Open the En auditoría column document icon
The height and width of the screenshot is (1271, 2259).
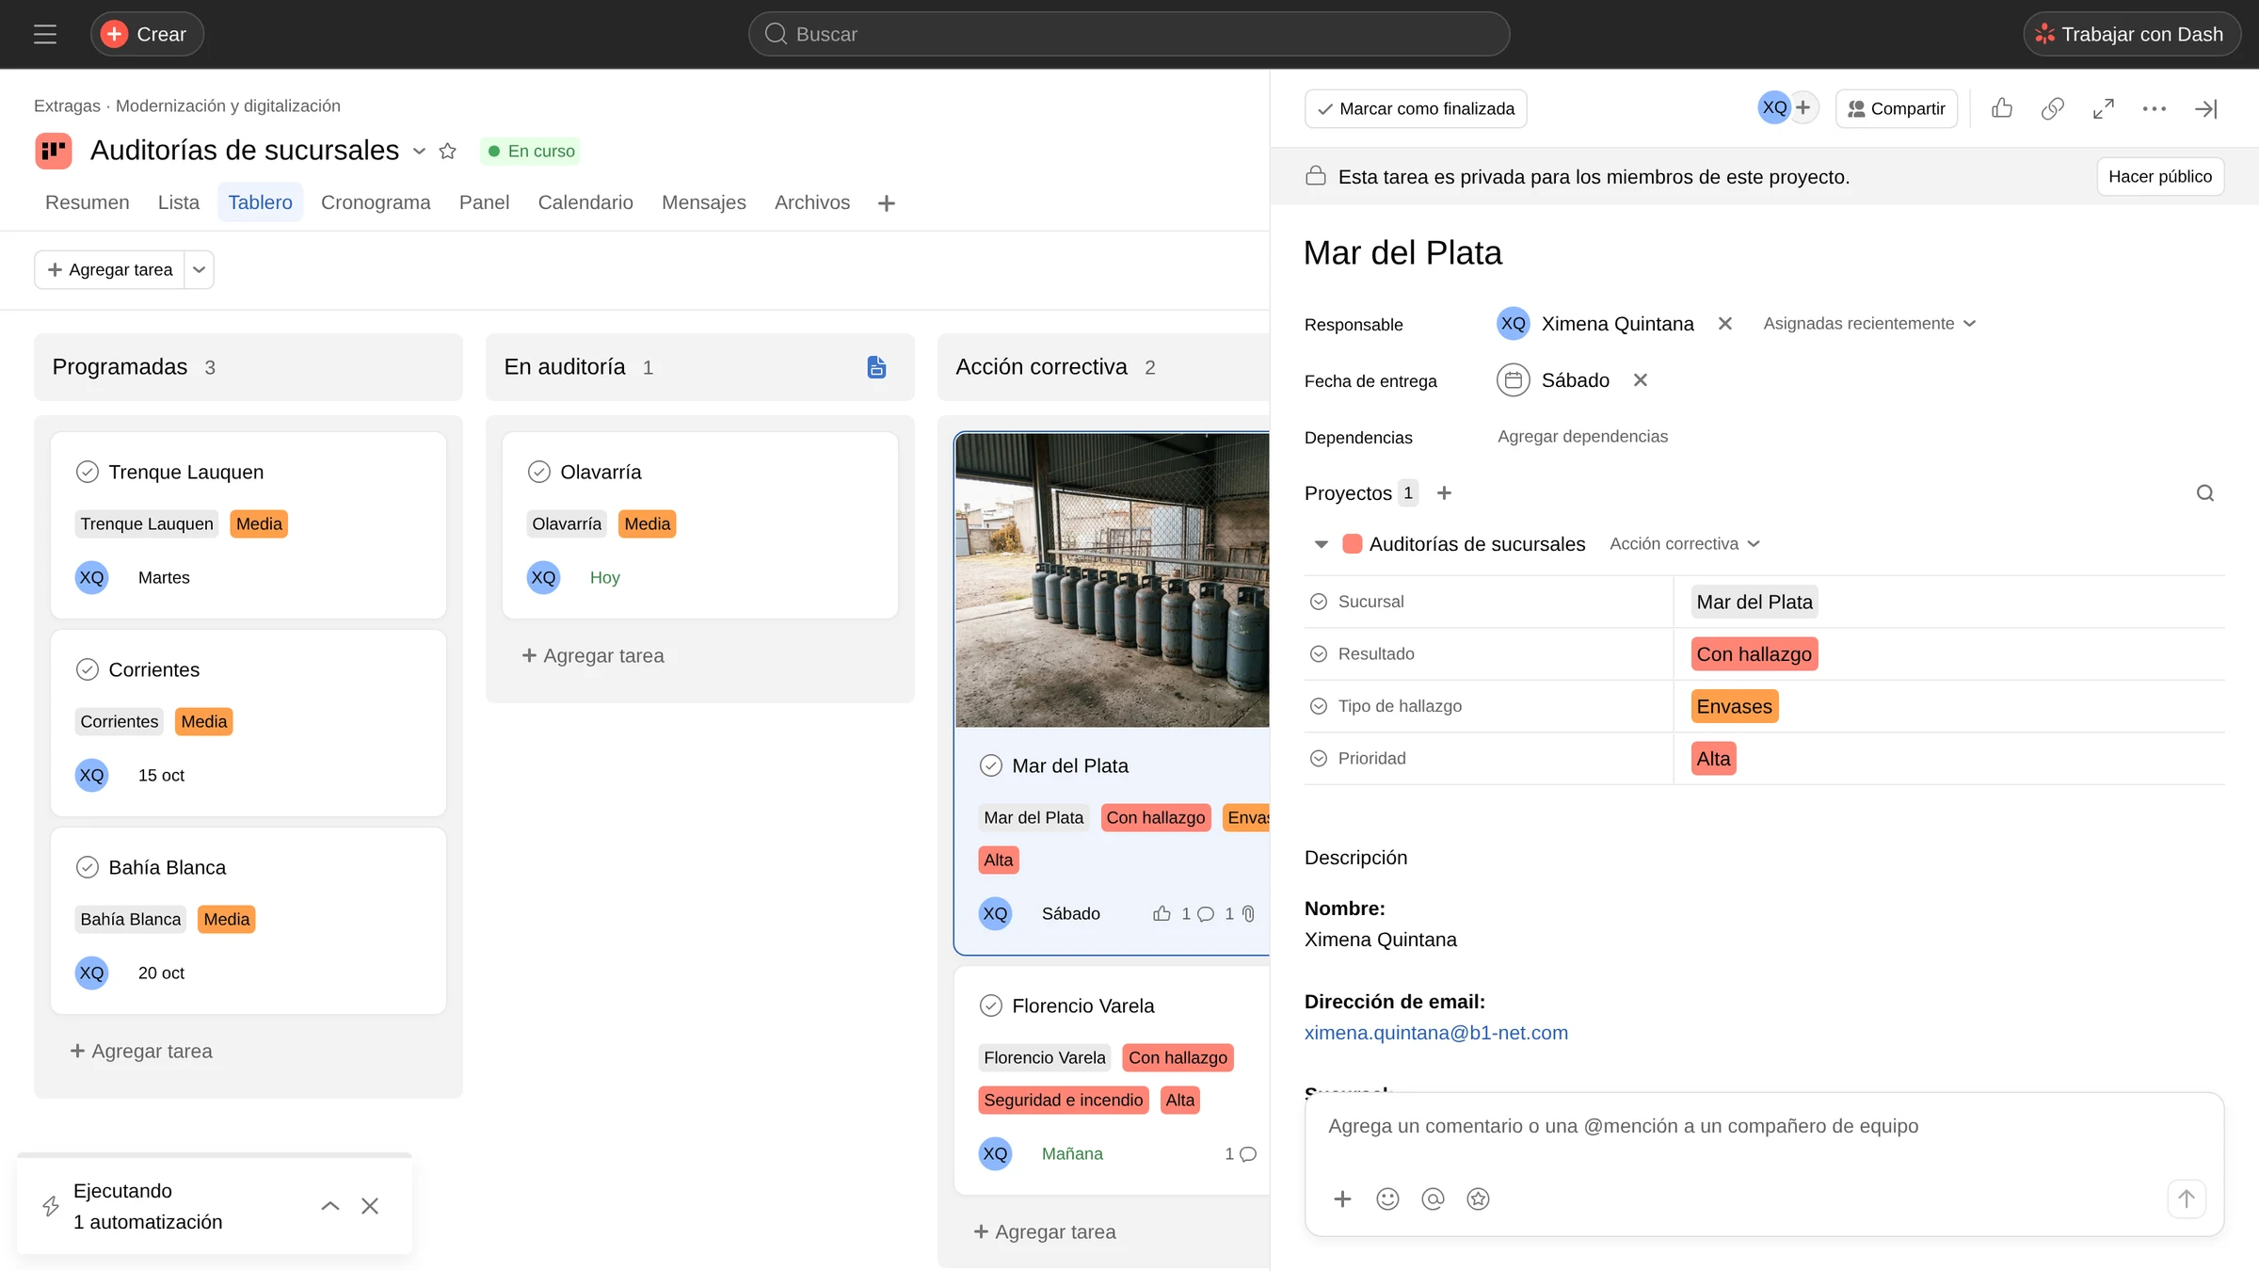click(876, 366)
